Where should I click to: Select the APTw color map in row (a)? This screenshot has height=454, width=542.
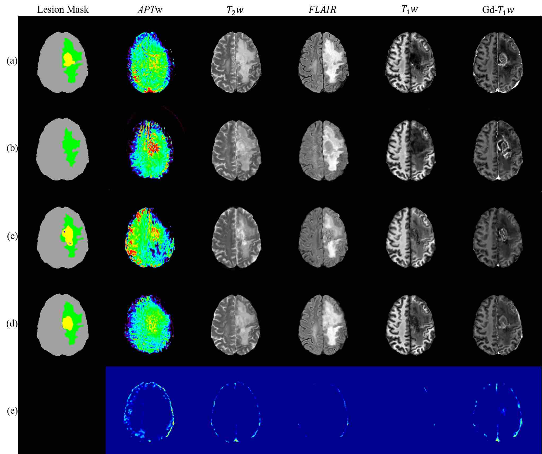coord(150,63)
